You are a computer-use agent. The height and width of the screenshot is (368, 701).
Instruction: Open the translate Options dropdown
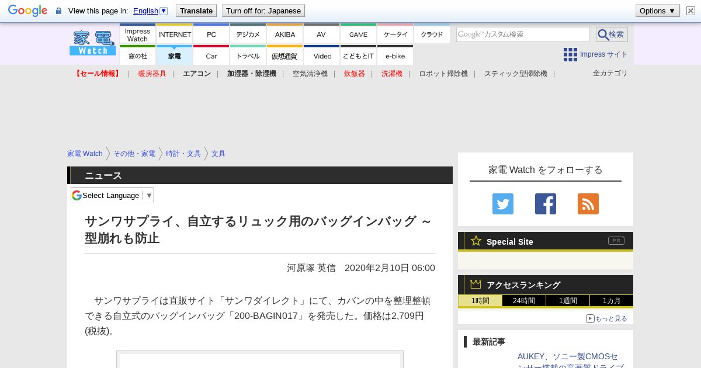pos(657,11)
